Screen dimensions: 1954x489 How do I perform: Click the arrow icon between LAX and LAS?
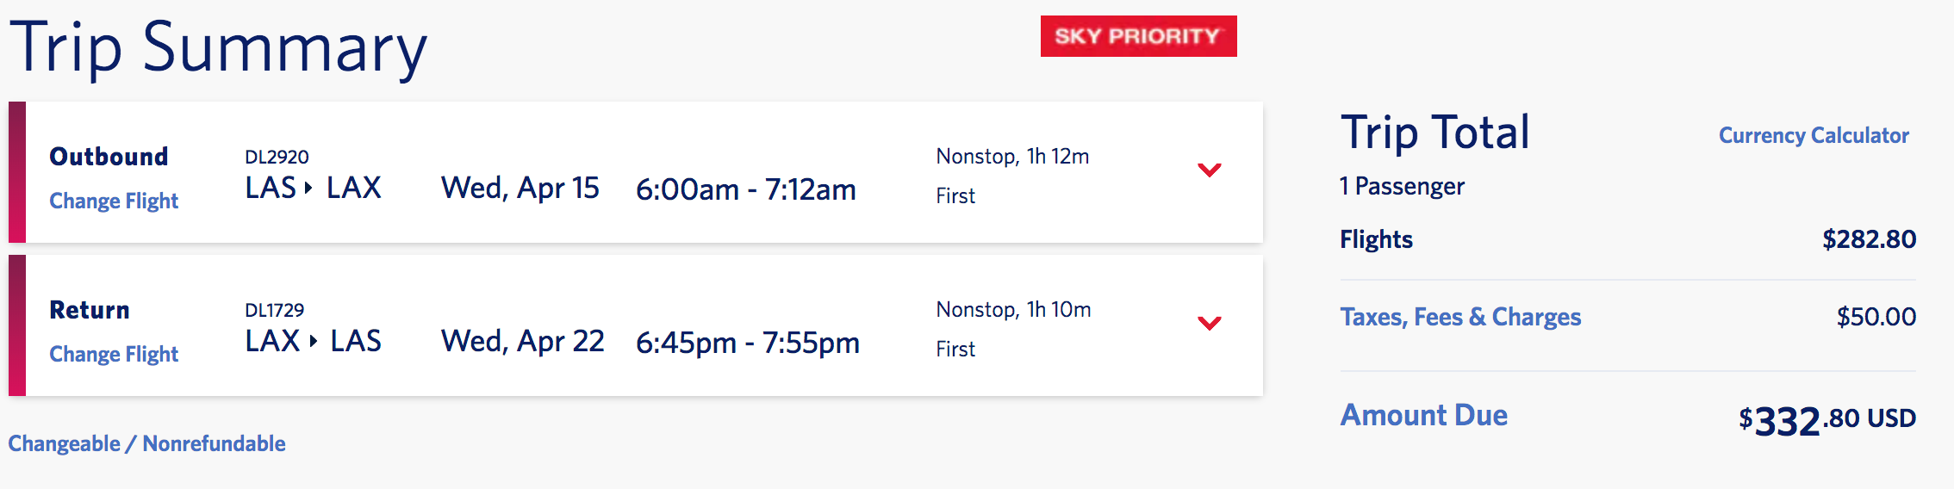314,341
